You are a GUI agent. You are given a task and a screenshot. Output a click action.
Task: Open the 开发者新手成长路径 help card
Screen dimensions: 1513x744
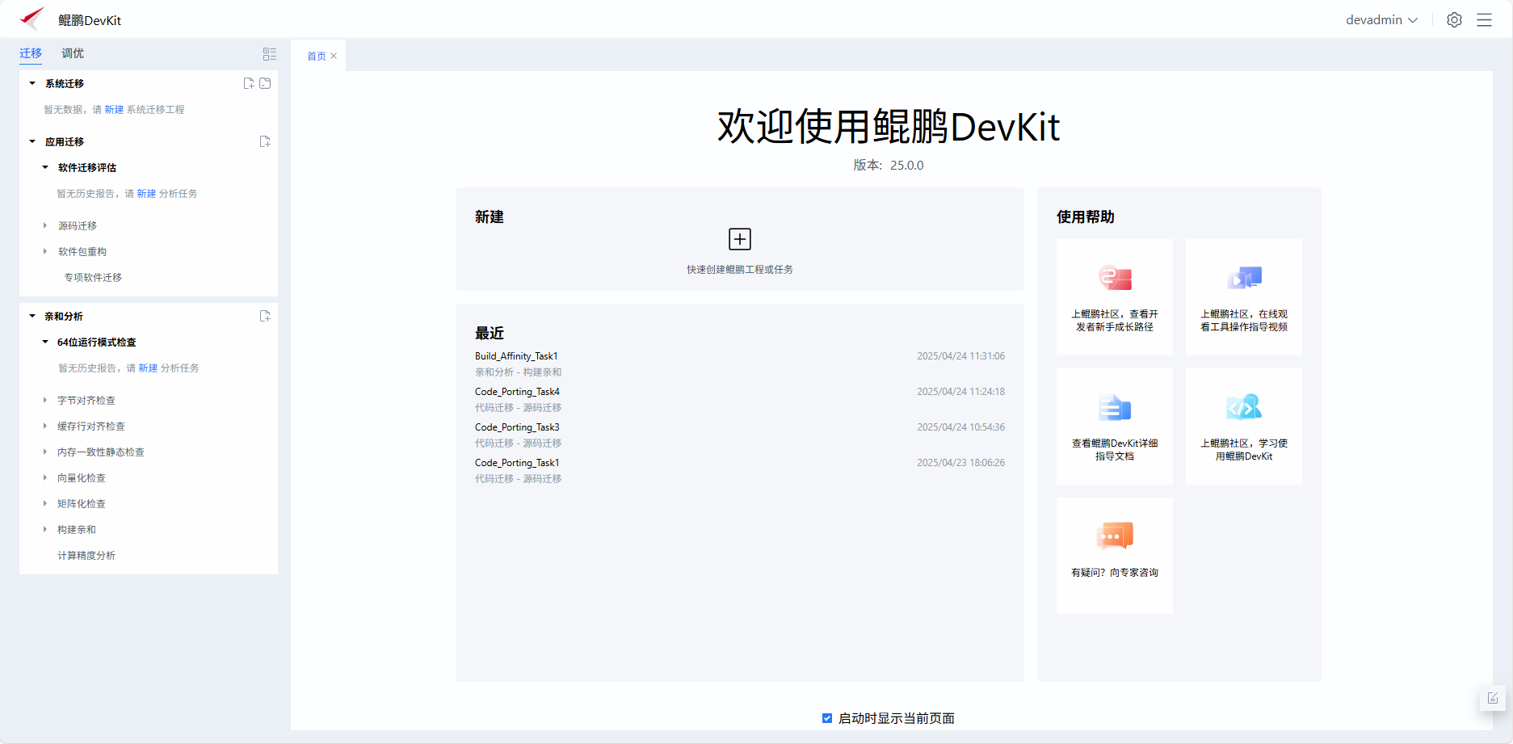click(x=1115, y=297)
